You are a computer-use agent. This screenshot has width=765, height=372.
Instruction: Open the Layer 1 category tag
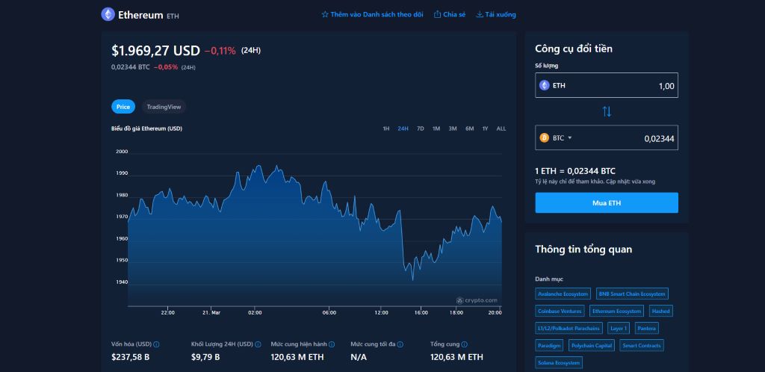pos(619,328)
